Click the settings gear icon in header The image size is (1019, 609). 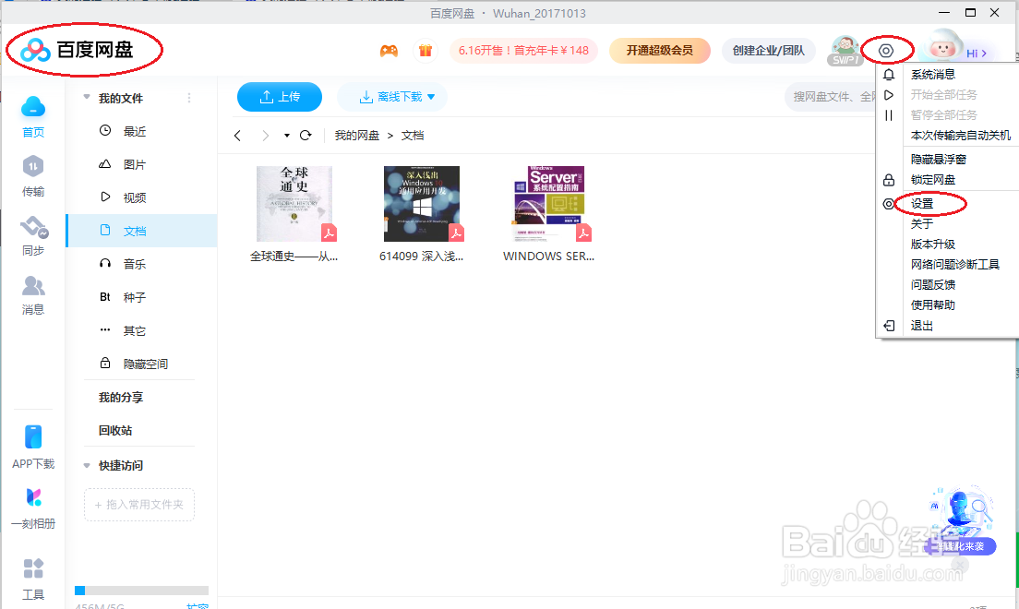tap(886, 51)
